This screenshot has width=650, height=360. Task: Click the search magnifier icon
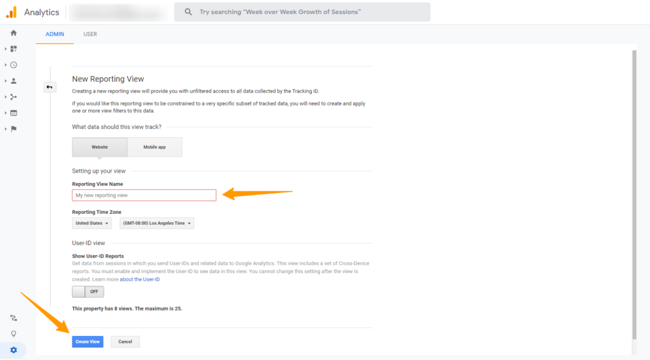(188, 12)
